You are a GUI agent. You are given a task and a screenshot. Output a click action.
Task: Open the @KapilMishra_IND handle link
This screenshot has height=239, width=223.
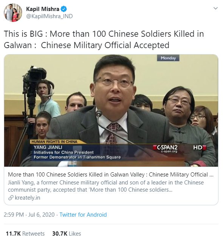click(x=50, y=16)
